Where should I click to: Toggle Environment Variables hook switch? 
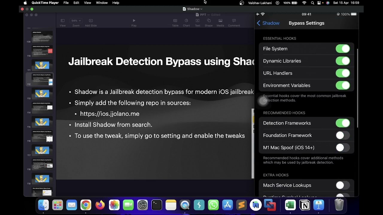[x=343, y=85]
